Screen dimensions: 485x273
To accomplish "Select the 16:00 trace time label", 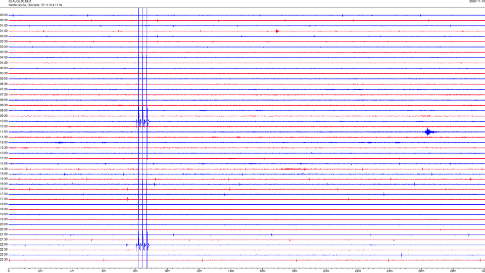I will click(4, 184).
